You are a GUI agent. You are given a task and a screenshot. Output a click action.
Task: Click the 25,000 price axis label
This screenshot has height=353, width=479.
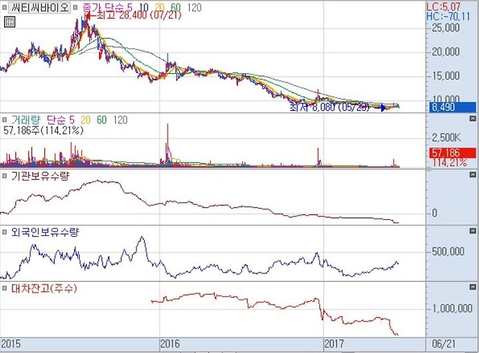click(x=446, y=28)
